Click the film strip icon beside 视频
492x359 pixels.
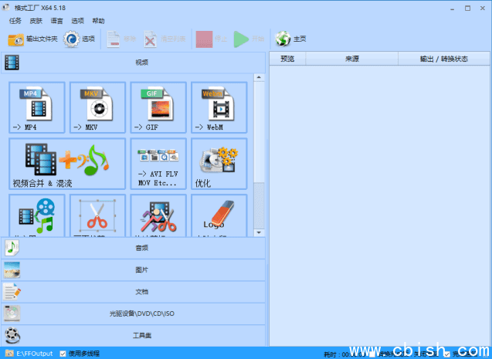click(x=12, y=63)
